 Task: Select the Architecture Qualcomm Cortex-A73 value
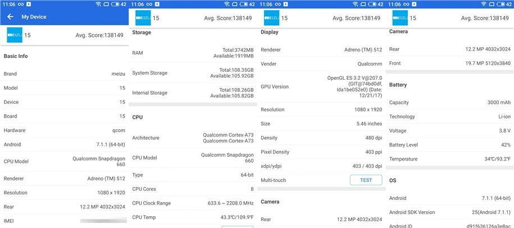pyautogui.click(x=228, y=138)
